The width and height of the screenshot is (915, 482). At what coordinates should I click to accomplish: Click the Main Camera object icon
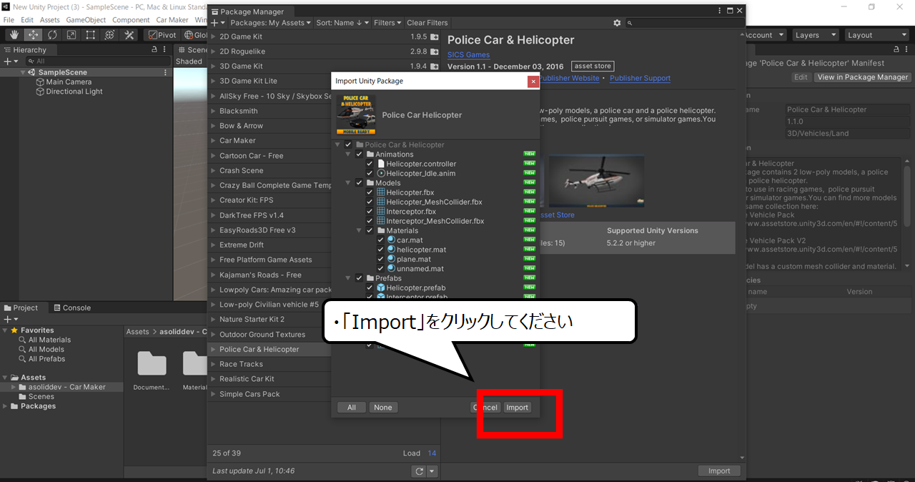40,82
